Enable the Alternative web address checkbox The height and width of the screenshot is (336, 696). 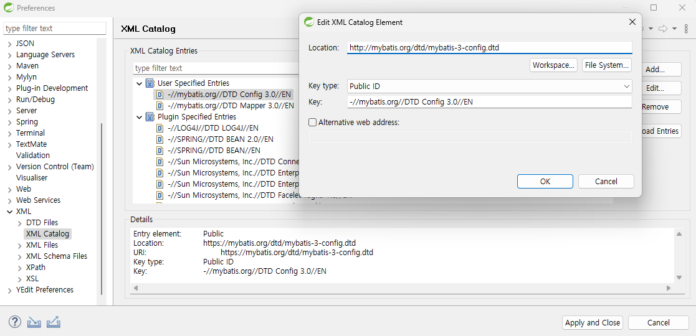click(313, 123)
